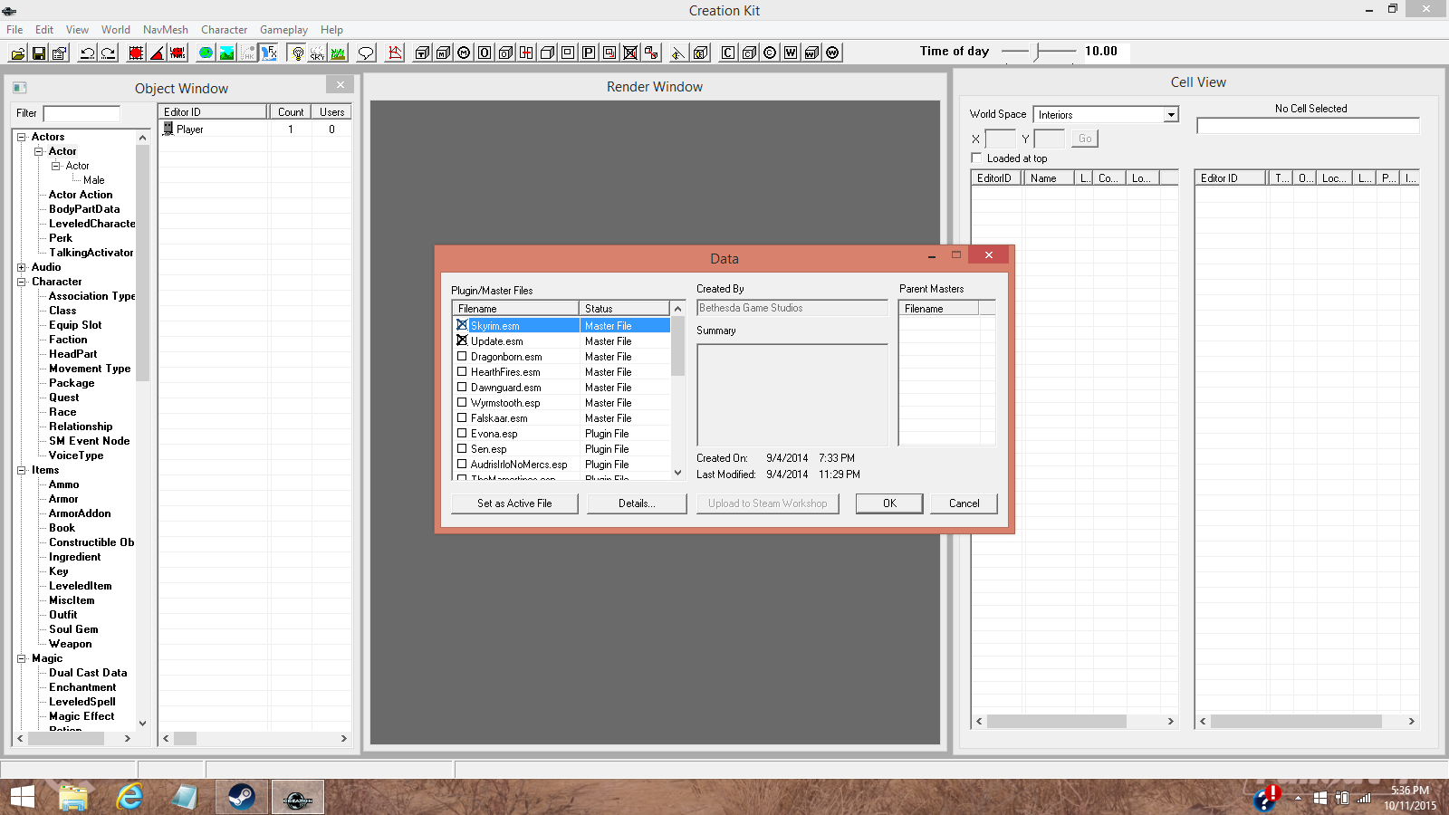Uncheck the Skyrim.esm checkbox

tap(462, 325)
